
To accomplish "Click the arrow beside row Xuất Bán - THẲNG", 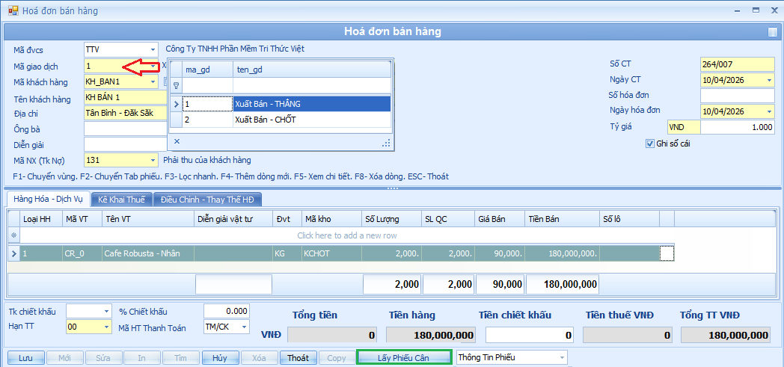I will (x=177, y=104).
